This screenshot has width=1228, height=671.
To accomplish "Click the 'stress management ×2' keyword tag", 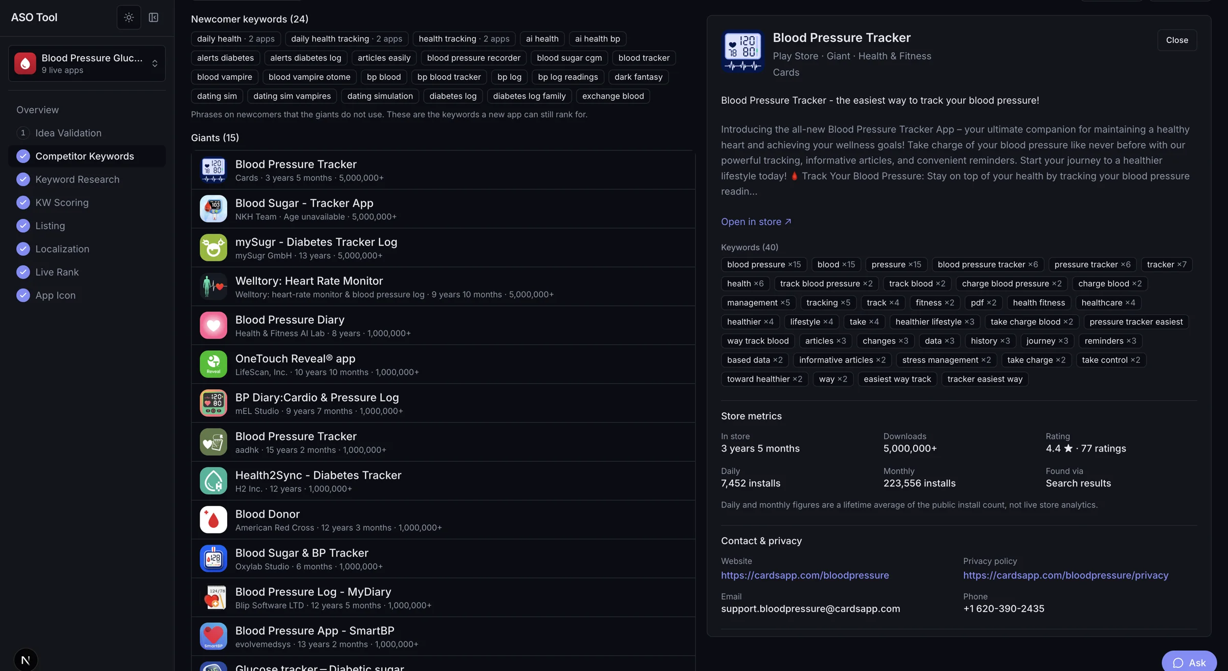I will pos(946,361).
